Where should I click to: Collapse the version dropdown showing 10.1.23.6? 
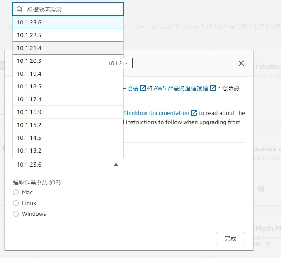[68, 165]
